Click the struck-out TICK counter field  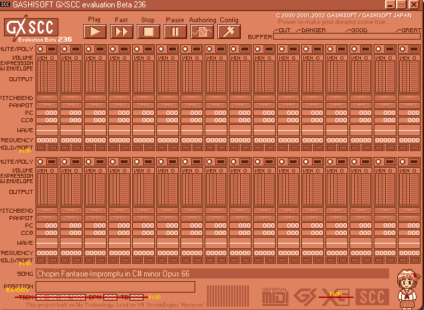point(61,297)
